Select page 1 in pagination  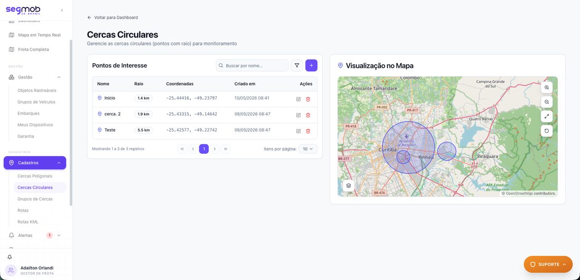(x=204, y=149)
